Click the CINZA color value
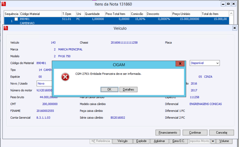The width and height of the screenshot is (239, 147). 208,77
